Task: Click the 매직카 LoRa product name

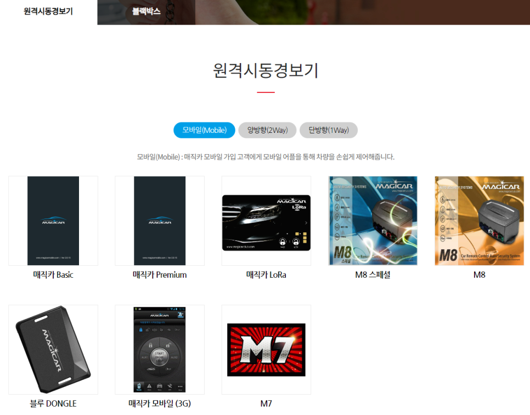Action: tap(266, 274)
